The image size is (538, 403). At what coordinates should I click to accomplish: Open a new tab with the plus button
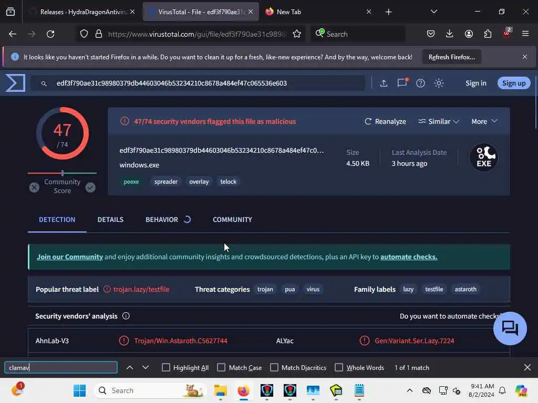coord(388,12)
